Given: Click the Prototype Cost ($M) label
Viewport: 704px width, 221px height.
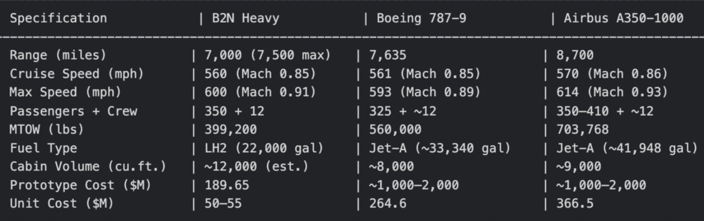Looking at the screenshot, I should [x=80, y=185].
